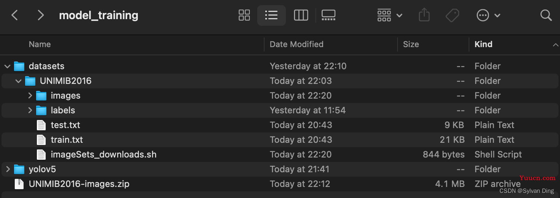560x198 pixels.
Task: Switch to list view
Action: pyautogui.click(x=272, y=15)
